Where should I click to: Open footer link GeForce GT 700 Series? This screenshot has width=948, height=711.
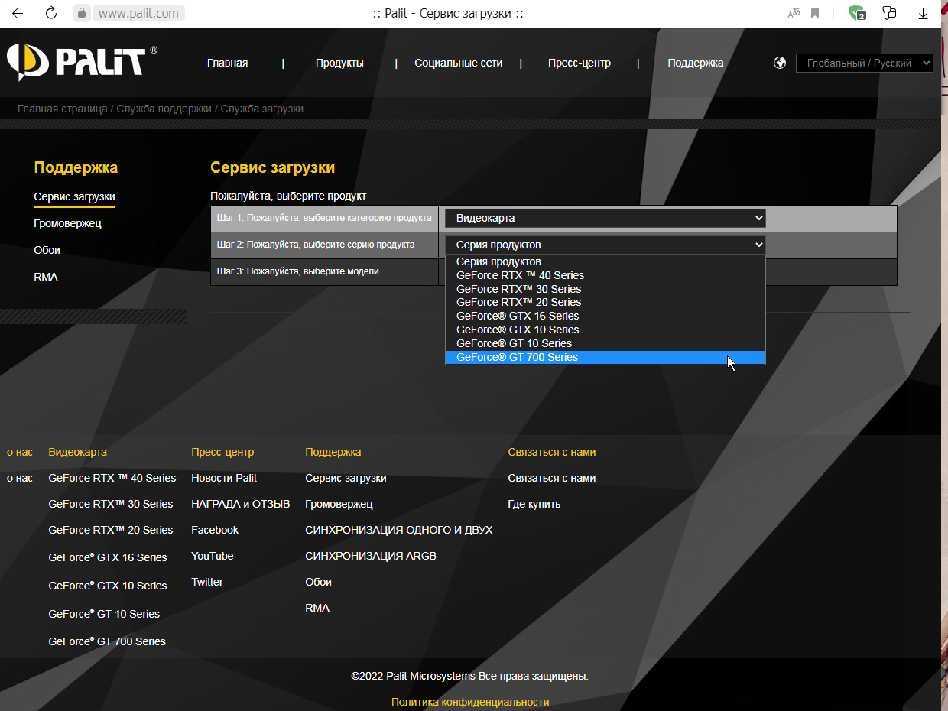107,641
